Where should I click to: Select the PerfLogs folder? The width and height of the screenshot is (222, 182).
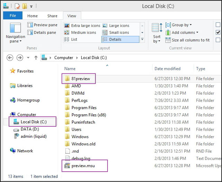click(76, 100)
